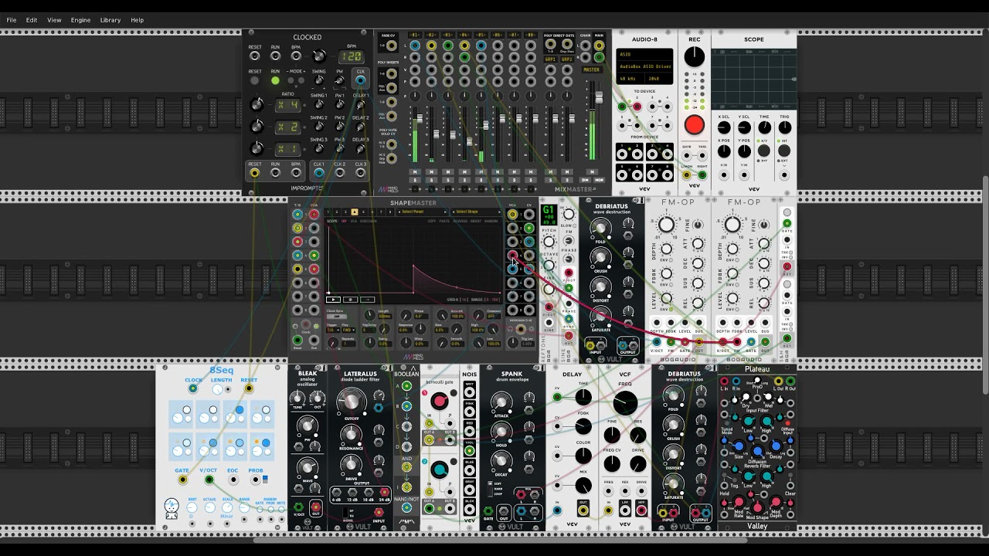Click the 8Seq GATE output jack
The image size is (989, 556).
[182, 480]
